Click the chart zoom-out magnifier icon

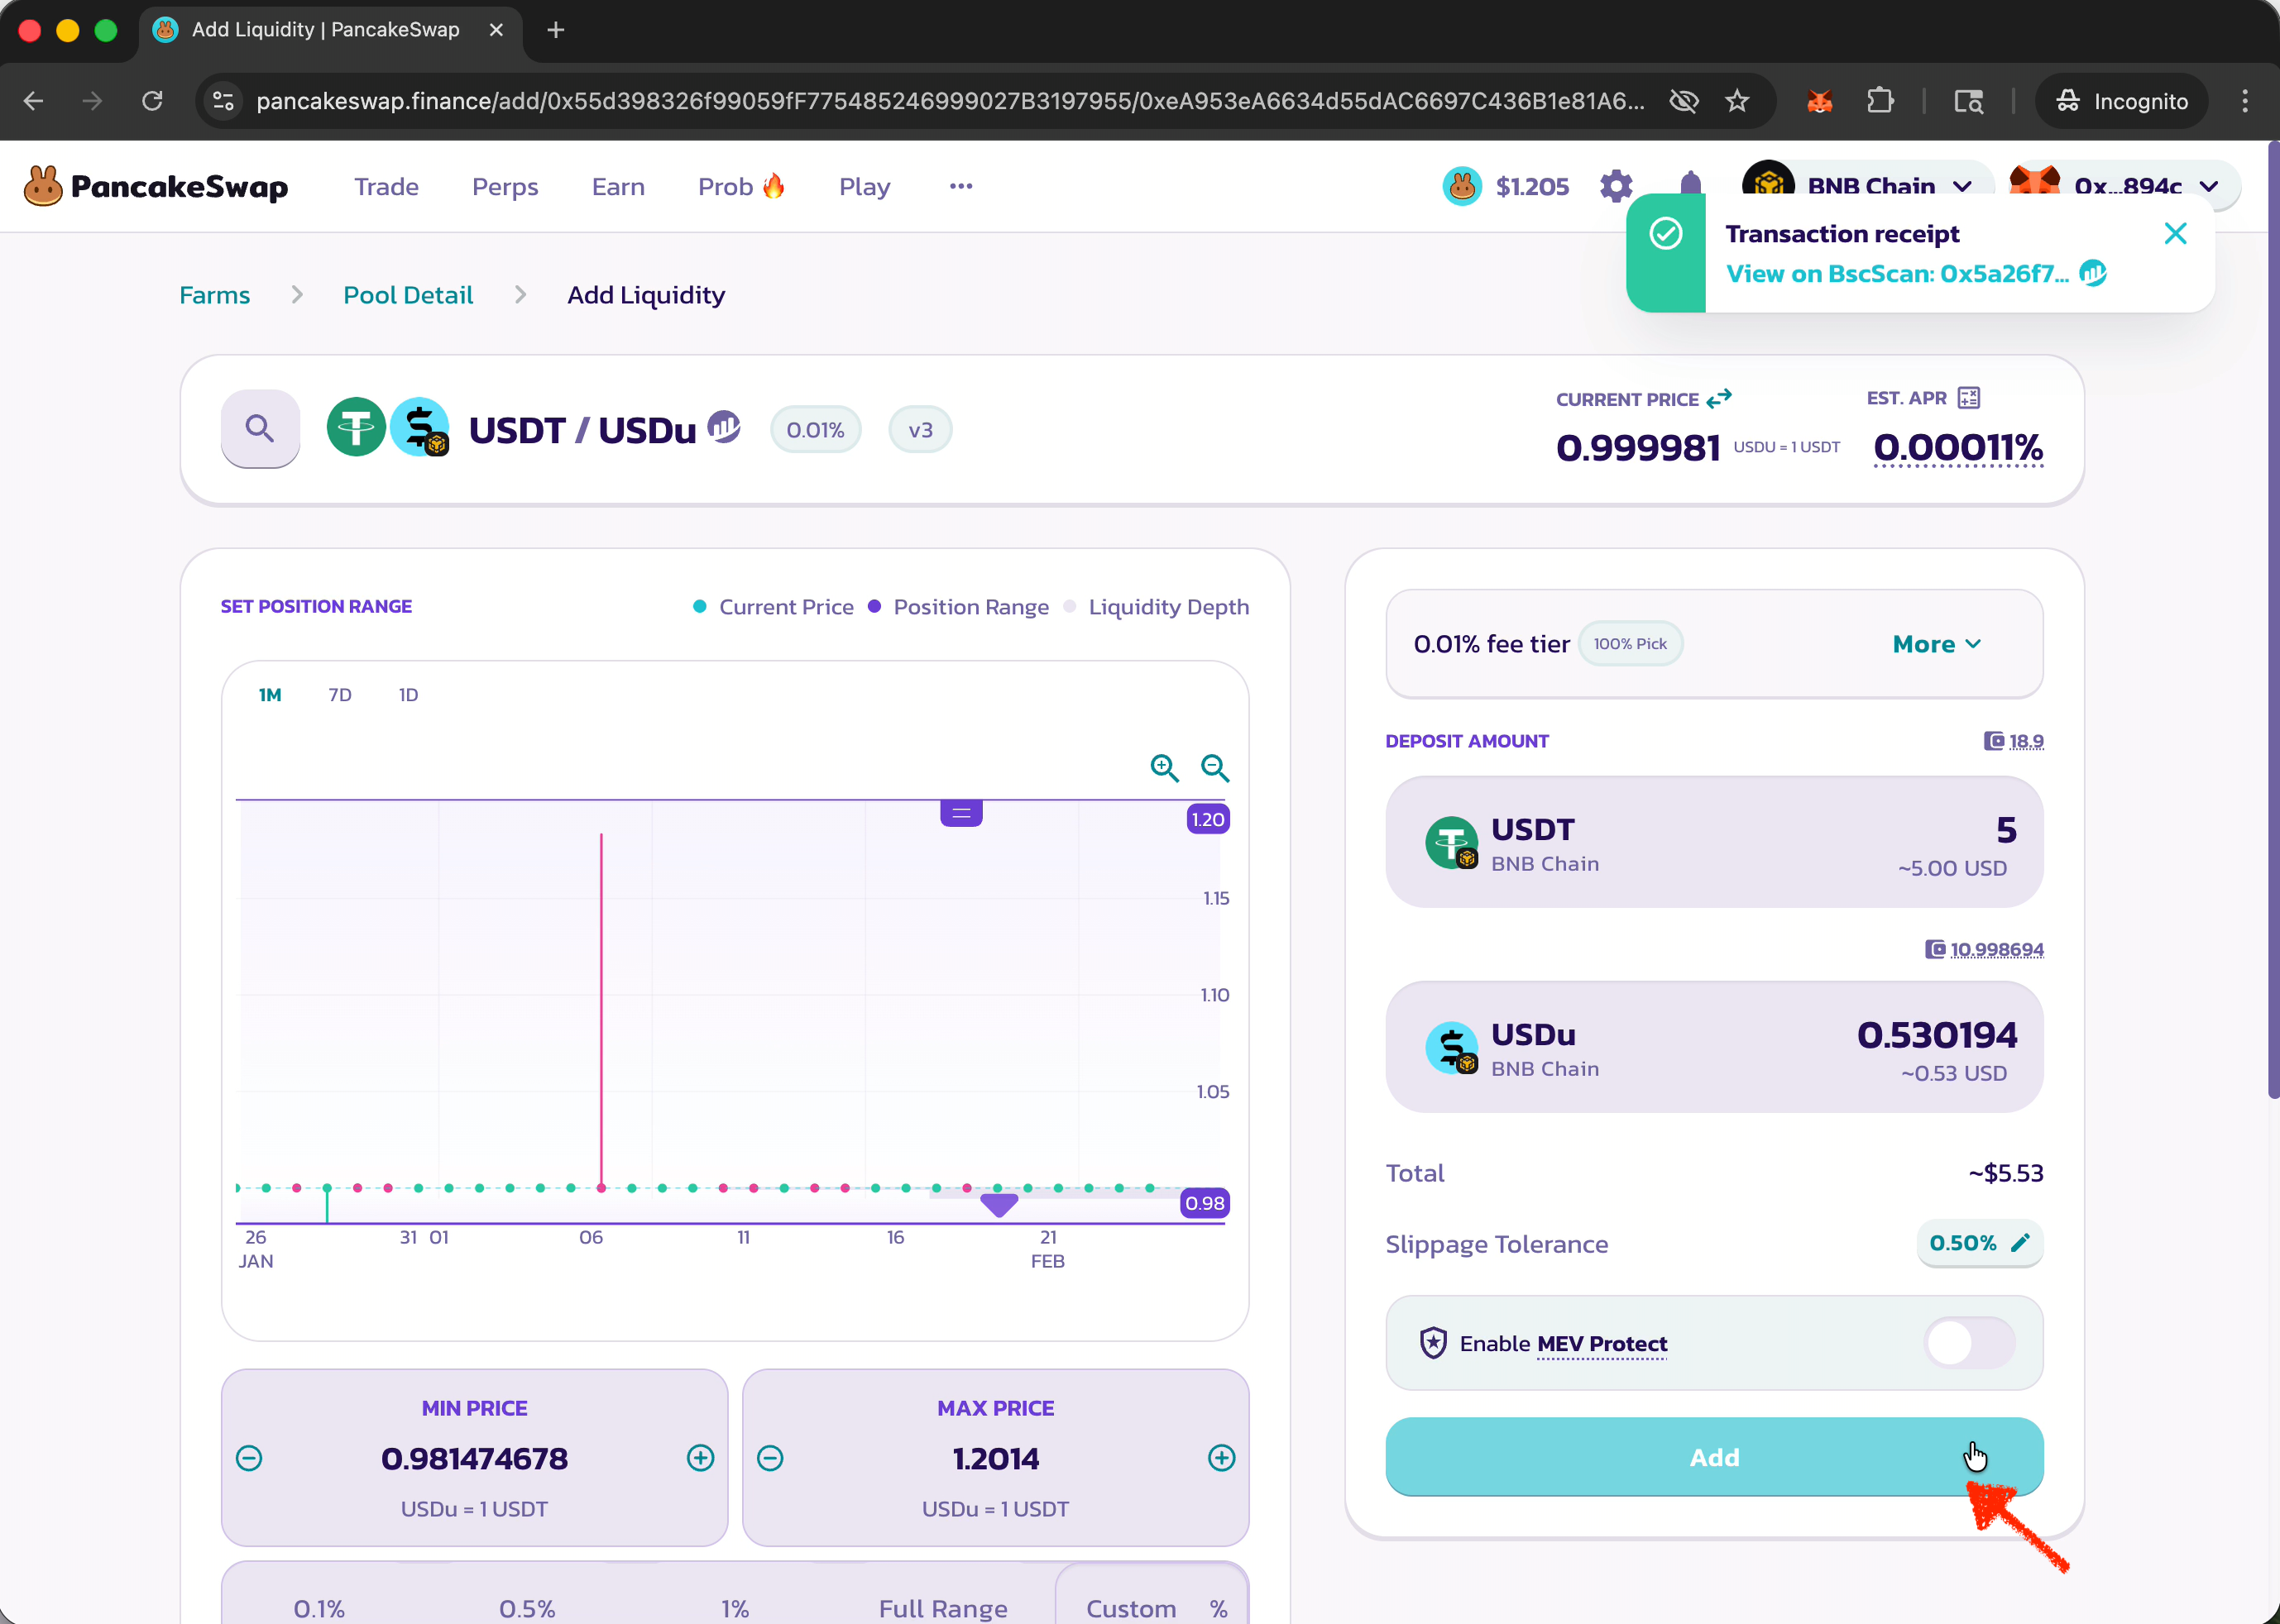[1214, 767]
